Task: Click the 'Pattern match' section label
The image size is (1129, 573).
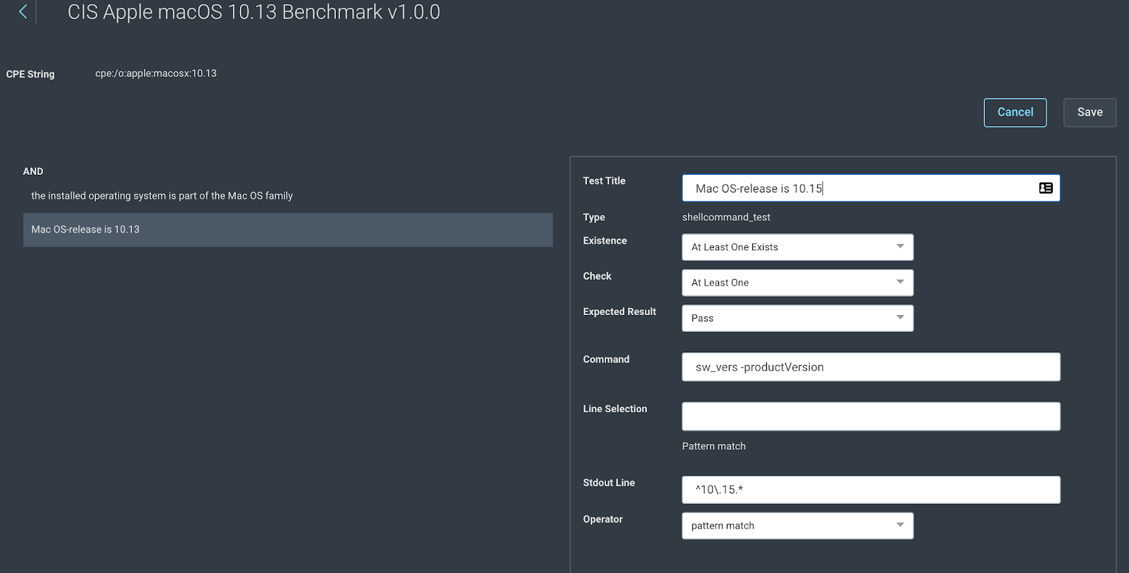Action: (713, 446)
